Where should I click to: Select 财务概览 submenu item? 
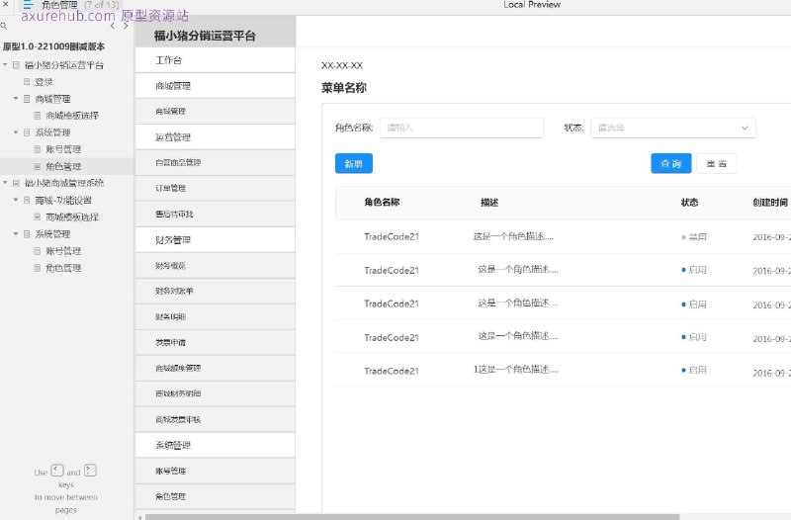pos(216,265)
